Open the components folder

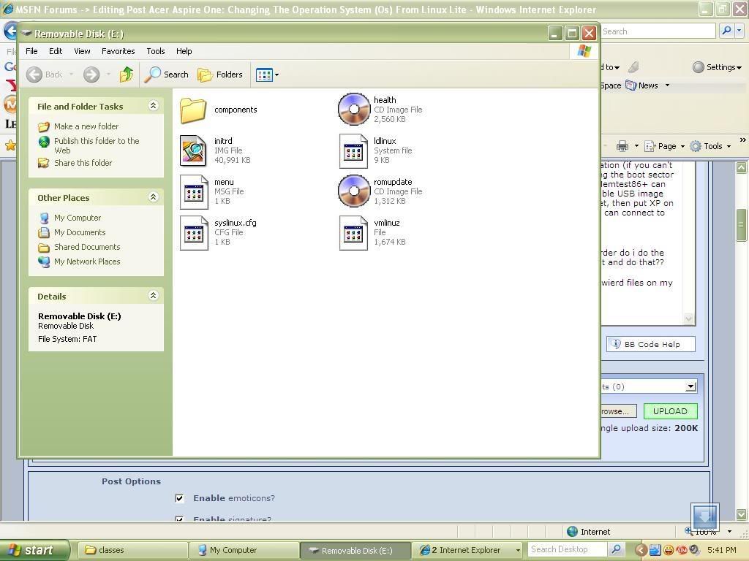tap(193, 110)
